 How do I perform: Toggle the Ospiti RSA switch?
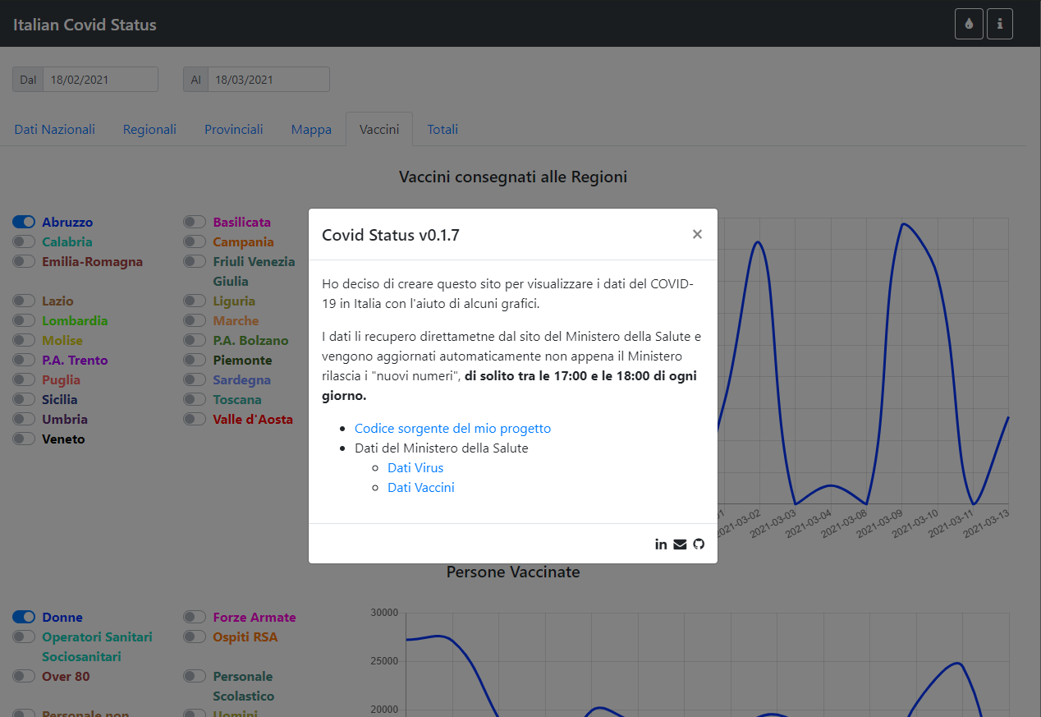[195, 637]
